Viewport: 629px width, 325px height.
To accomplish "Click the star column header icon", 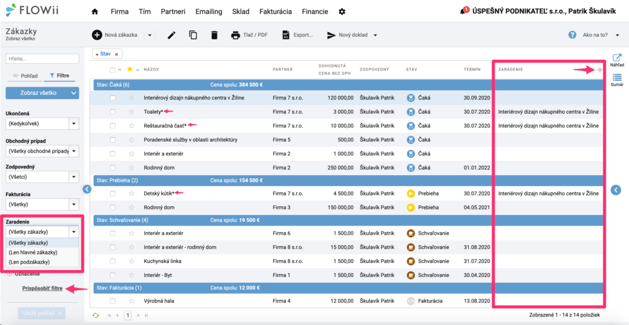I will point(130,69).
